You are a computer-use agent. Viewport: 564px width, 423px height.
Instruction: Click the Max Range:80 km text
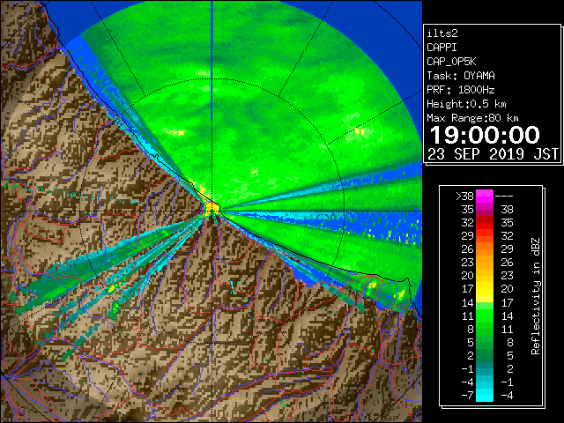point(472,118)
